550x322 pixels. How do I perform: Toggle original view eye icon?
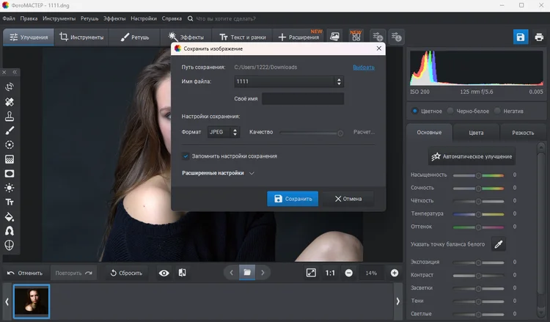point(164,273)
